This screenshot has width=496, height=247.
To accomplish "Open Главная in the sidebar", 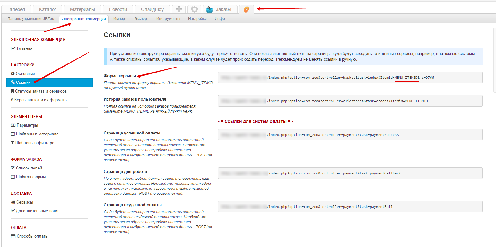I will 24,48.
